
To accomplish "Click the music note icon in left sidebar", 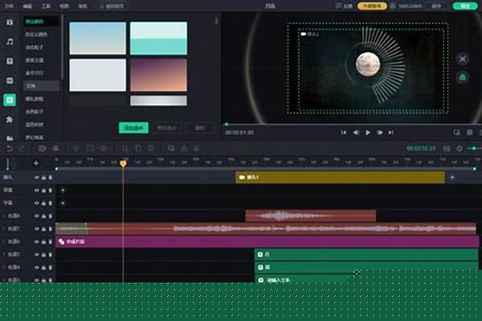I will [x=10, y=42].
